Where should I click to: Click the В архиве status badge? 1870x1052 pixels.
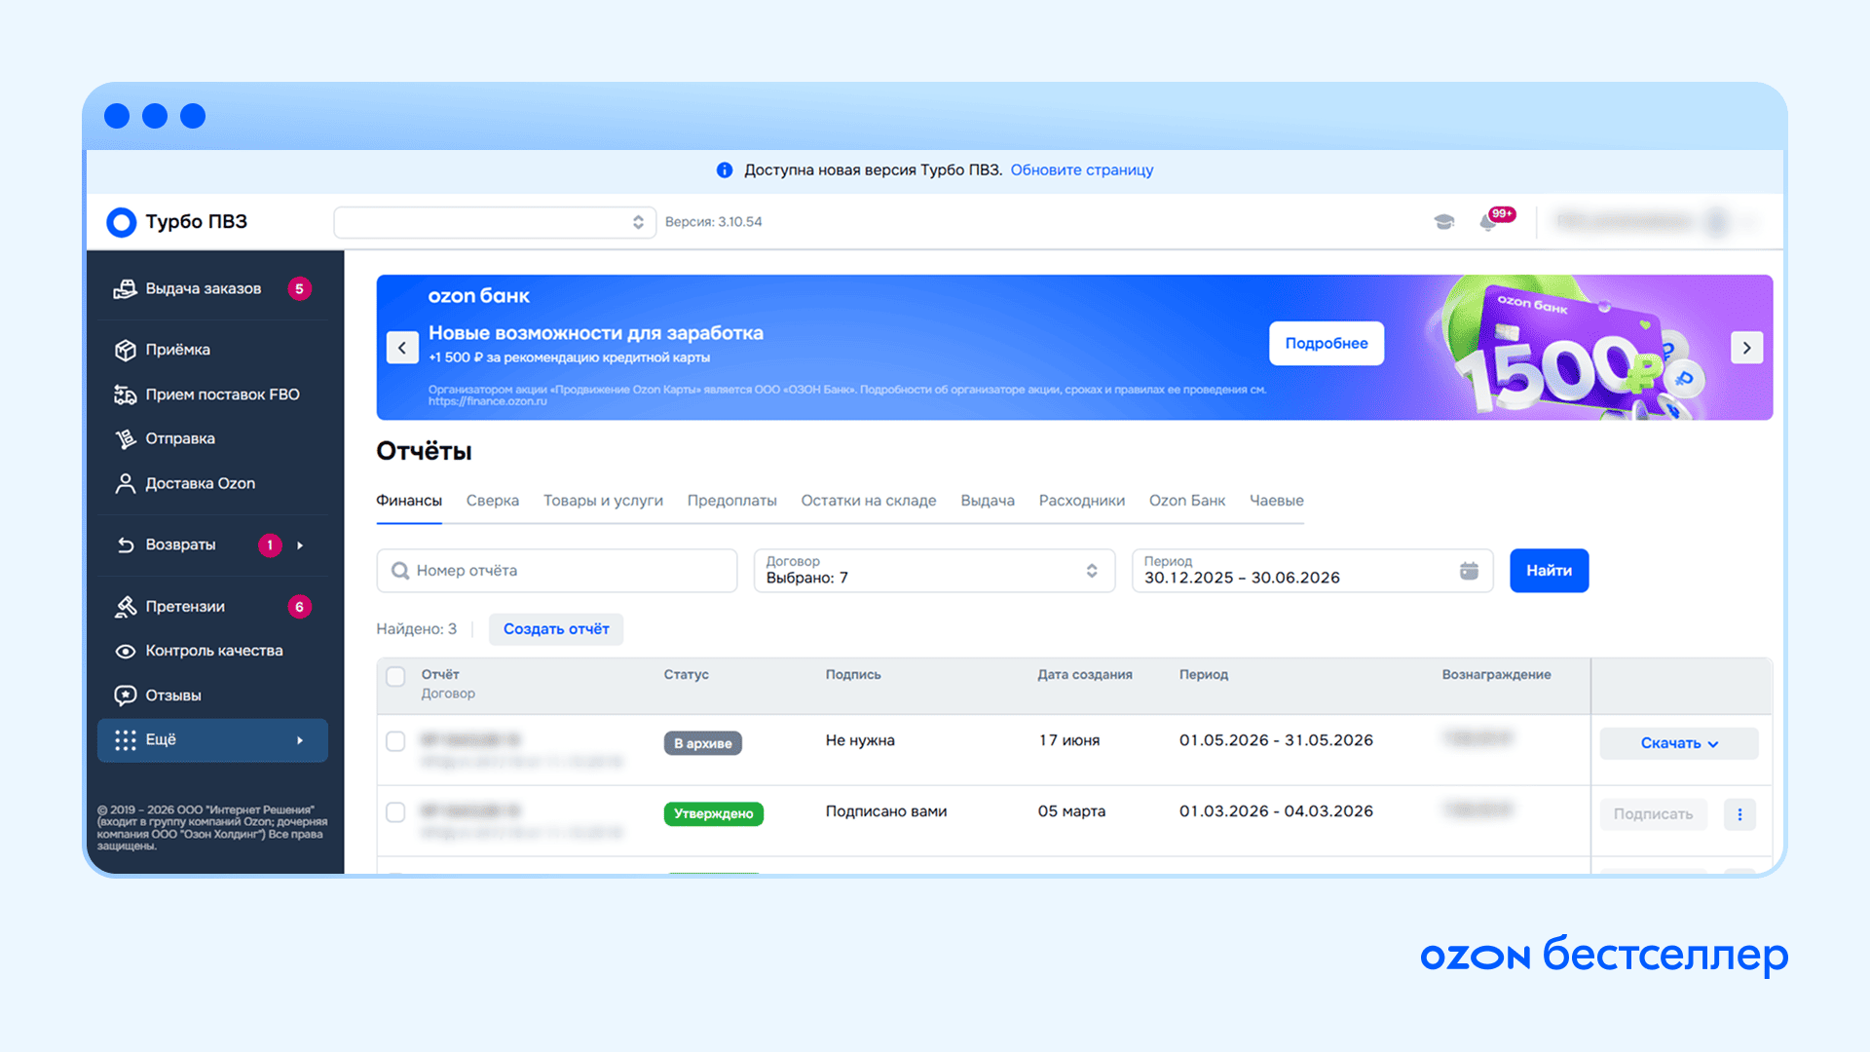tap(703, 743)
